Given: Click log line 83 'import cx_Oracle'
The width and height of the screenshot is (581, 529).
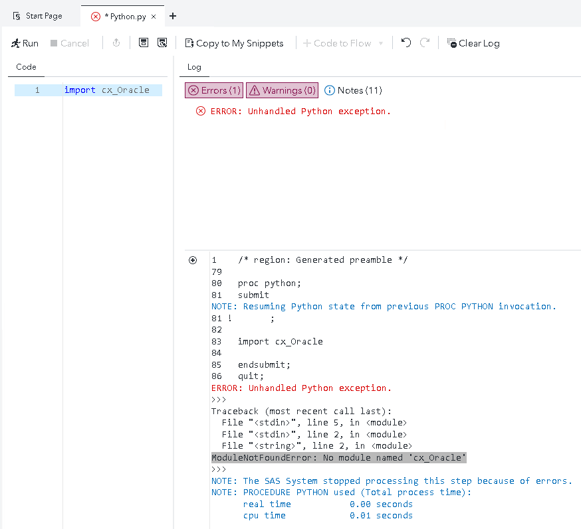Looking at the screenshot, I should pyautogui.click(x=280, y=341).
